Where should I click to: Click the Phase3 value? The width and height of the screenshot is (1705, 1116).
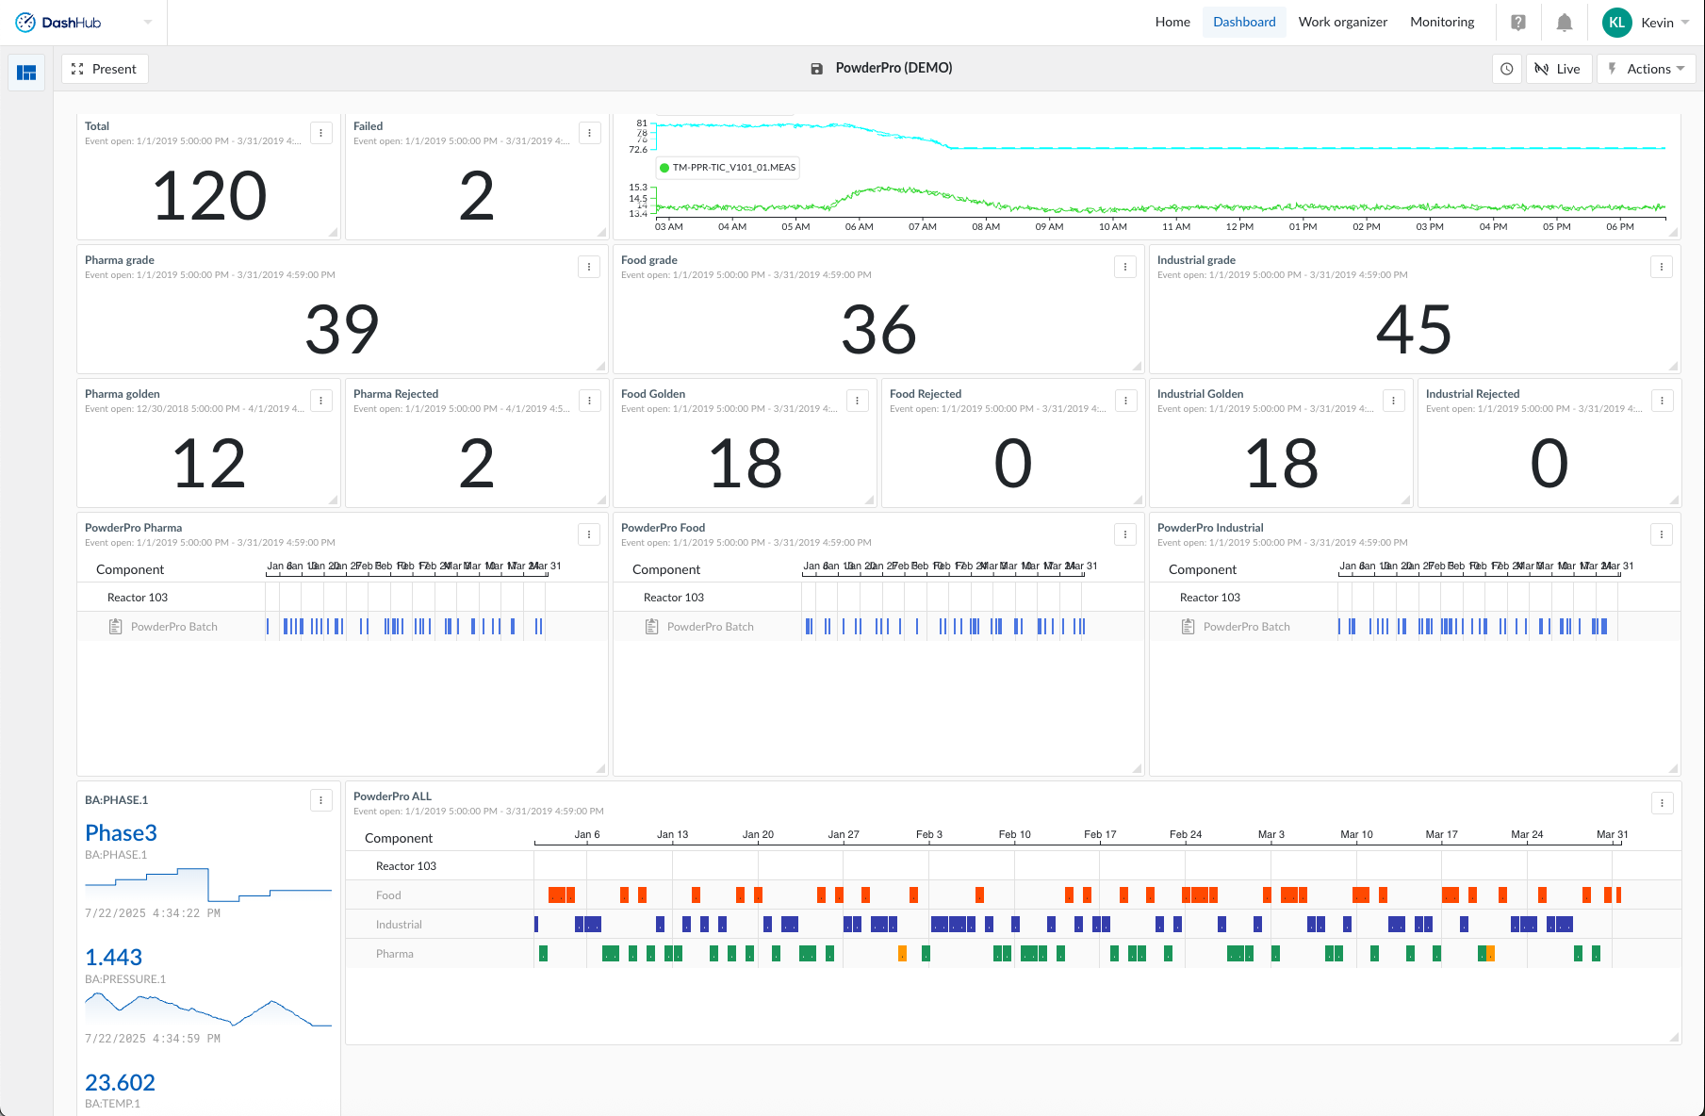(x=121, y=833)
